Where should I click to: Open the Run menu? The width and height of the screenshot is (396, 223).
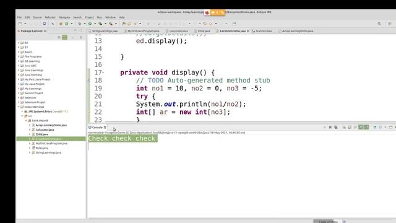pyautogui.click(x=100, y=17)
